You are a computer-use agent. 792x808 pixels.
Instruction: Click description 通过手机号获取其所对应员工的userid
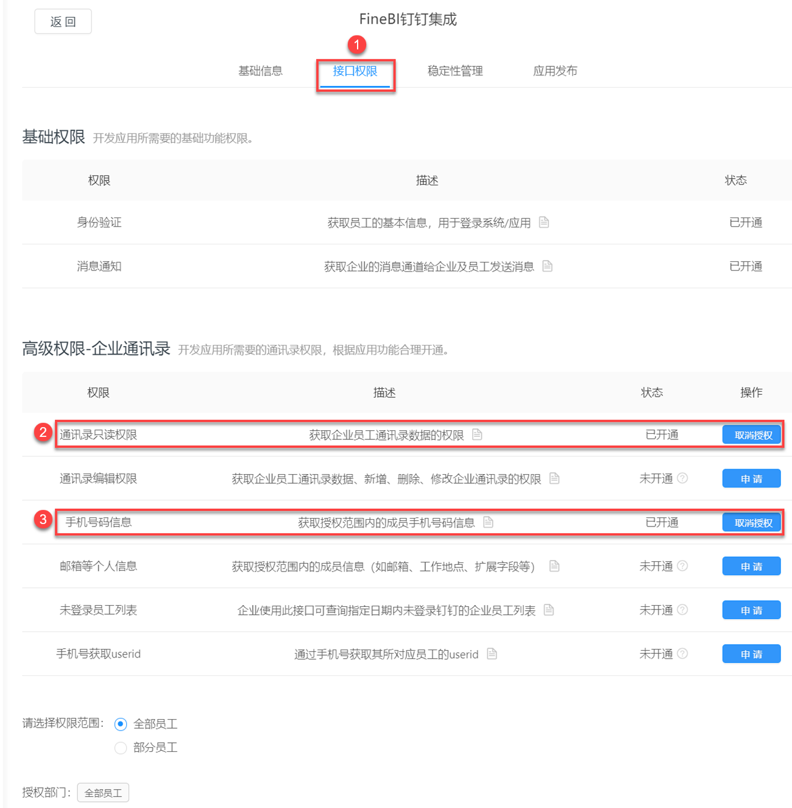point(386,654)
